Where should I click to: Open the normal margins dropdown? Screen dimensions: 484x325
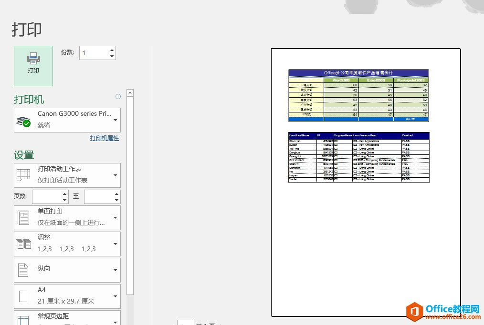point(67,317)
